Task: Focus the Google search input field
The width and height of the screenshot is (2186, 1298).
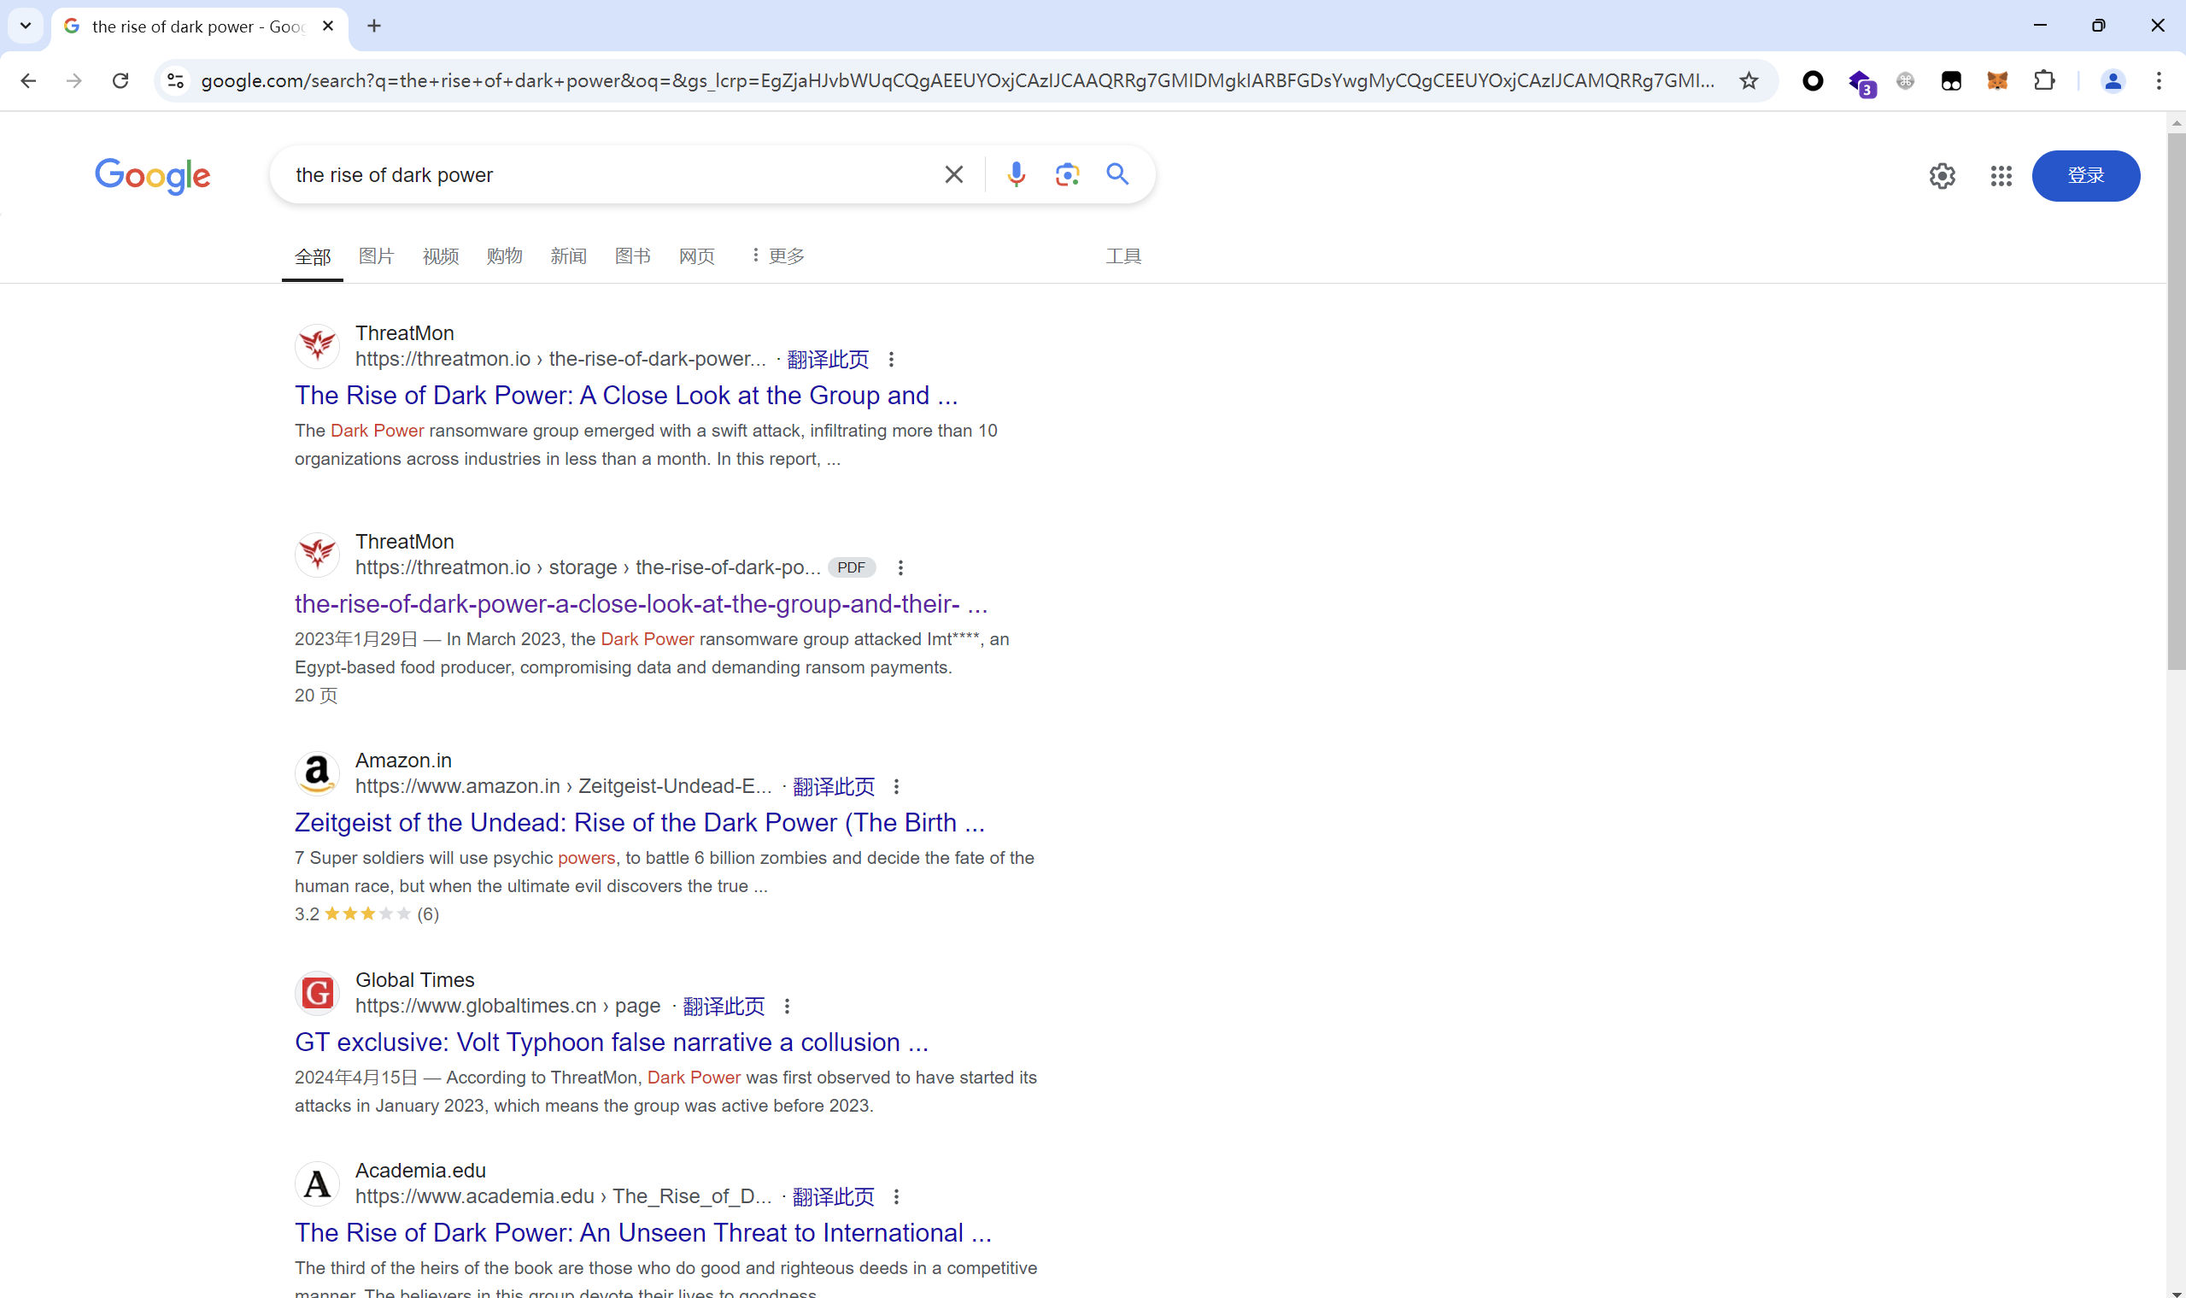Action: click(x=612, y=175)
